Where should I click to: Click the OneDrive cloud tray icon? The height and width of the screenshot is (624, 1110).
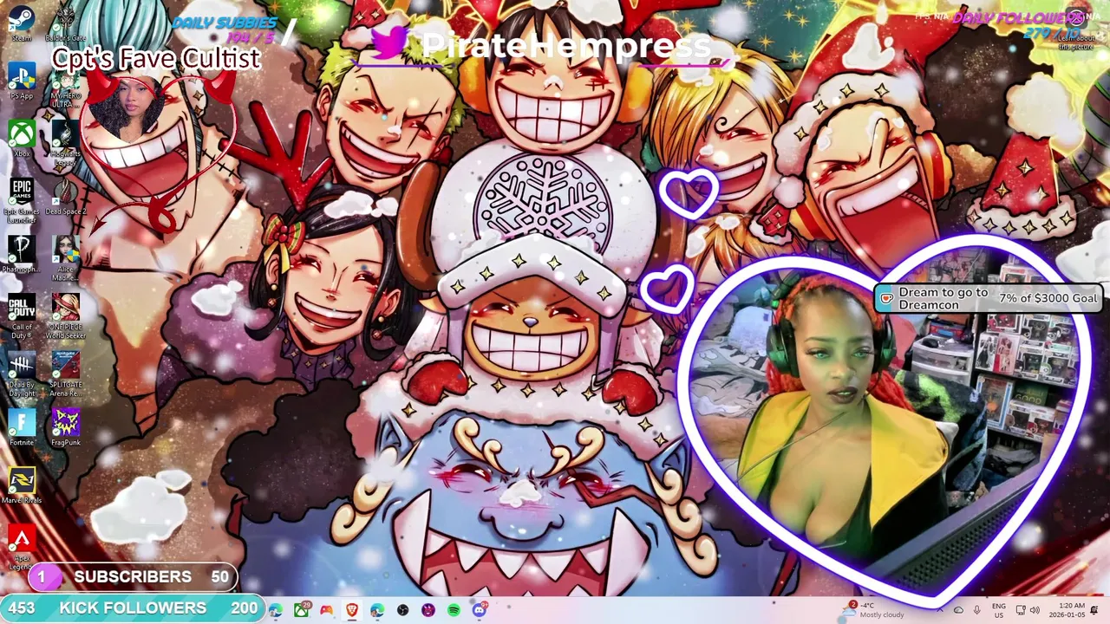958,610
